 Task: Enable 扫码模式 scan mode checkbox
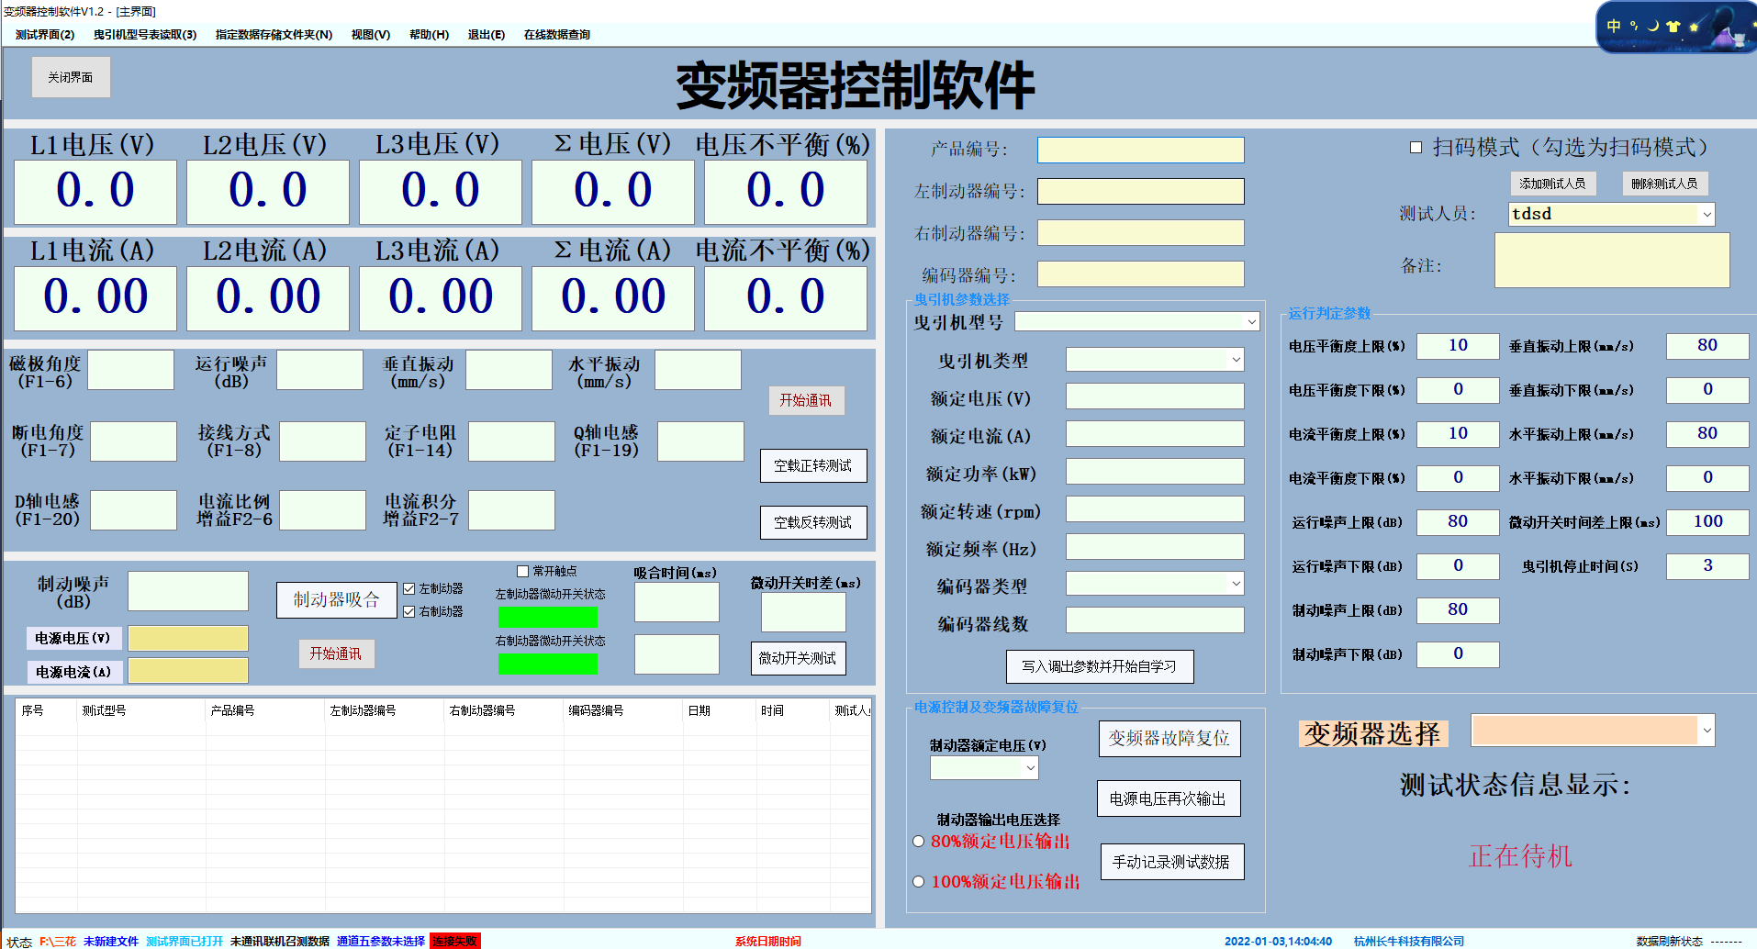click(1416, 146)
